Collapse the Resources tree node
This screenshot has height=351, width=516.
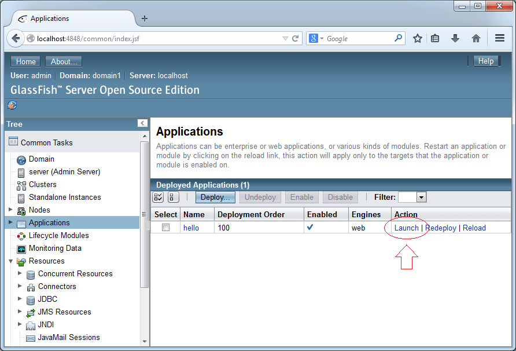pos(10,261)
